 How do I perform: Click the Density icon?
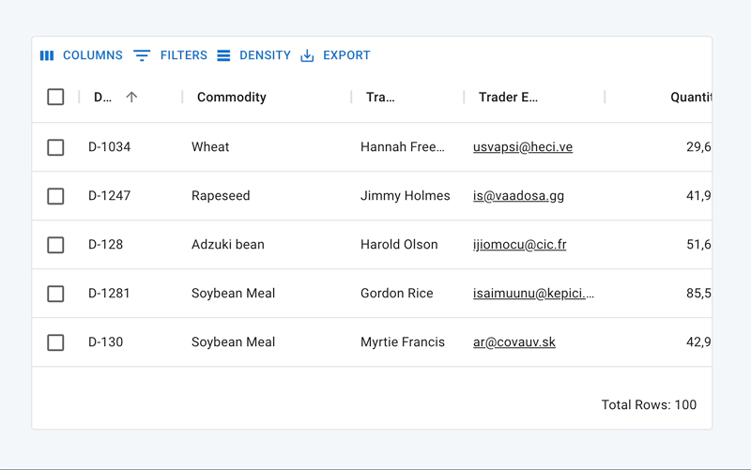223,56
